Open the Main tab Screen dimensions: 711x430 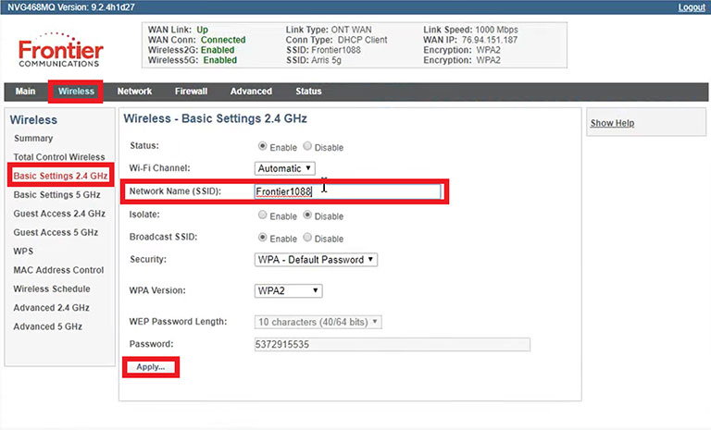pos(25,91)
